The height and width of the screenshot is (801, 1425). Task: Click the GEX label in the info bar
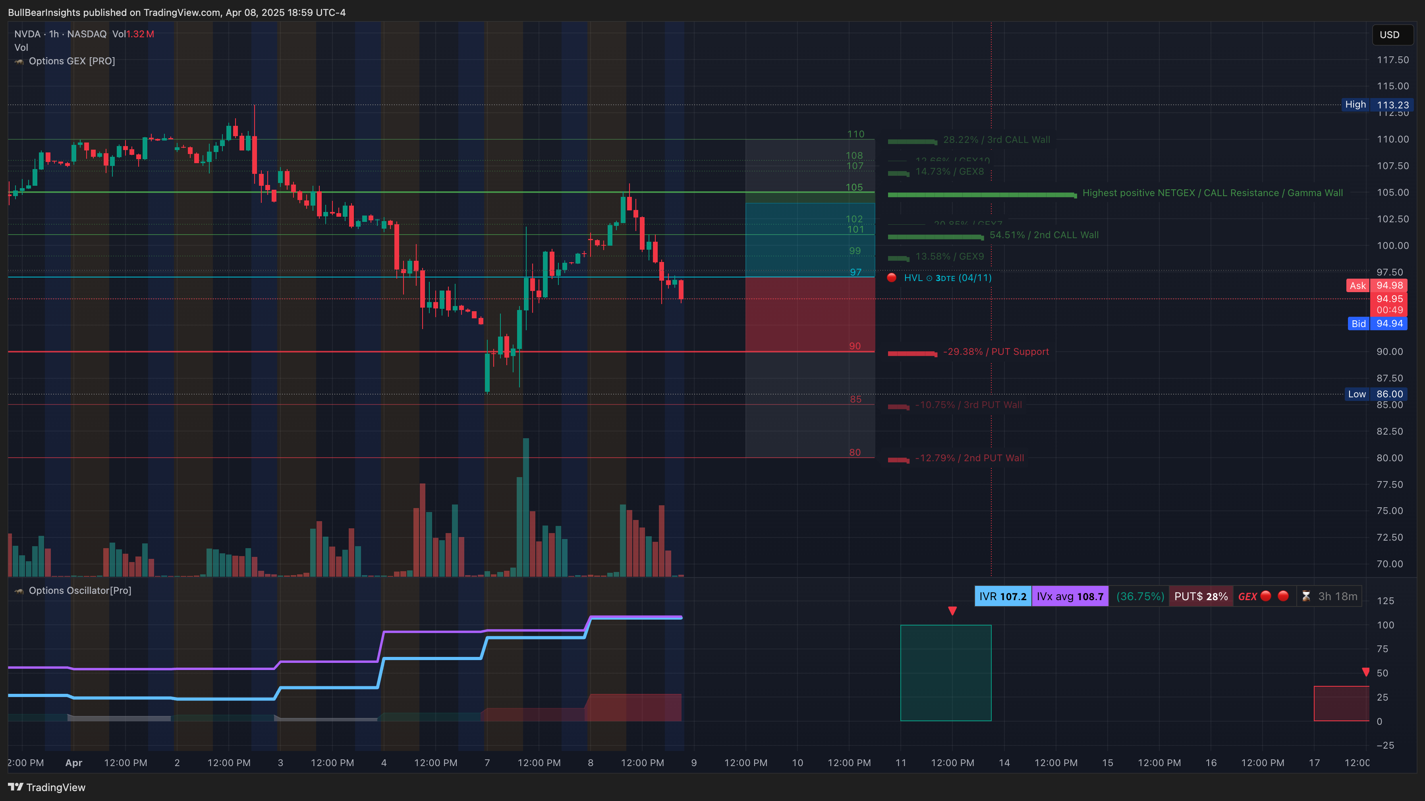point(1247,597)
